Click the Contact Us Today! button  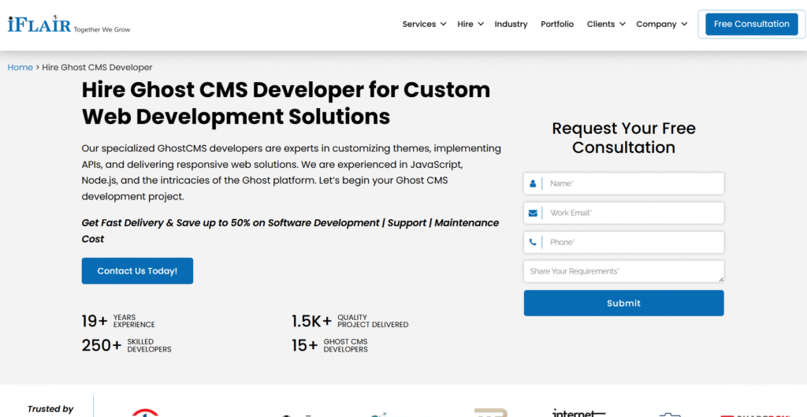click(x=137, y=271)
